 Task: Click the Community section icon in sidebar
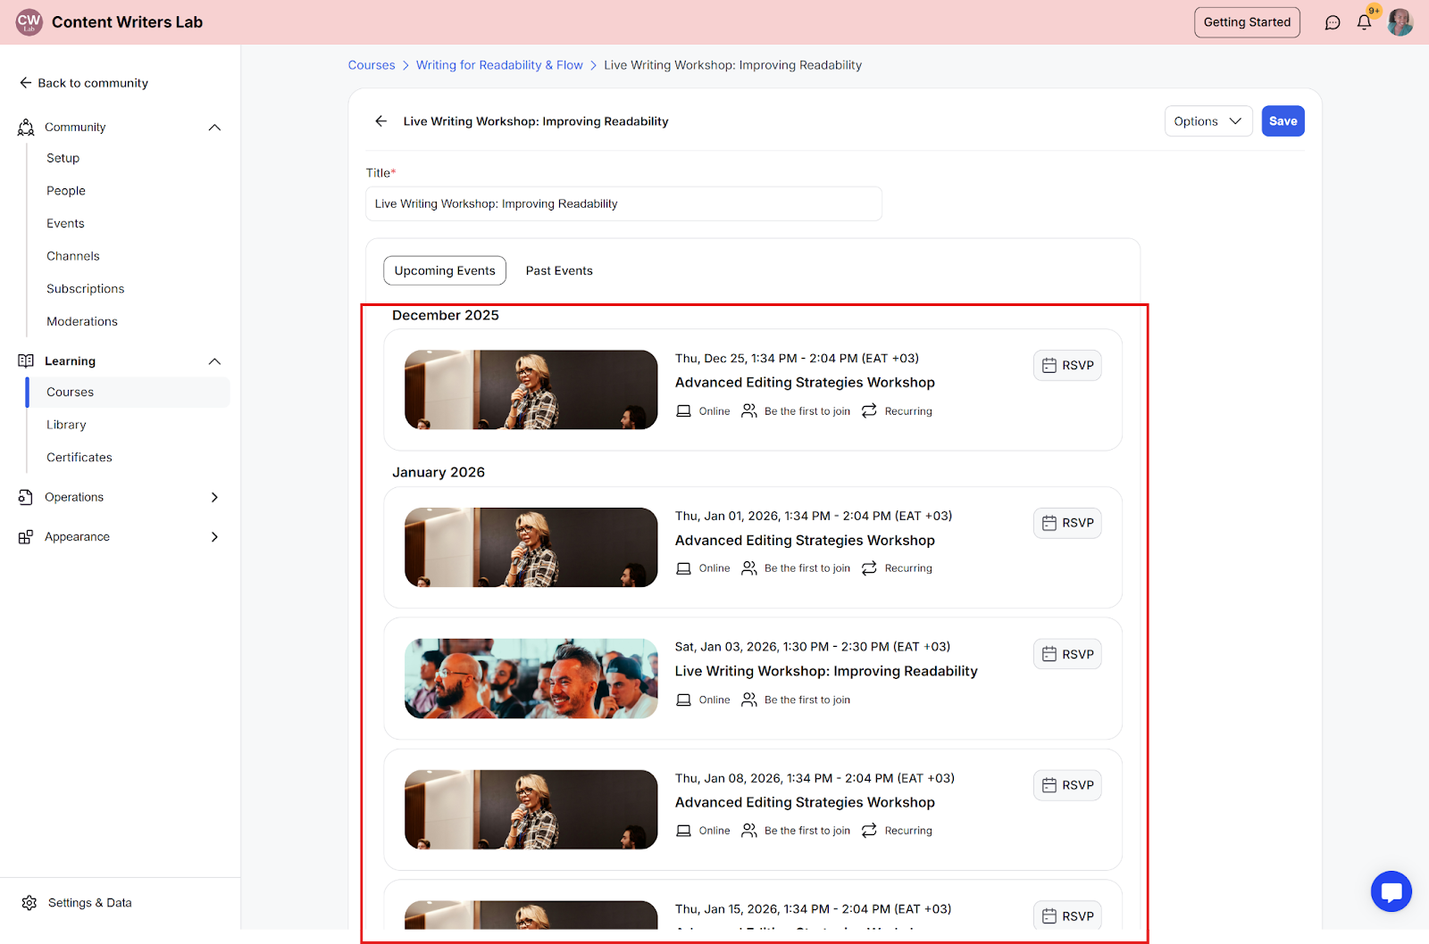point(26,128)
